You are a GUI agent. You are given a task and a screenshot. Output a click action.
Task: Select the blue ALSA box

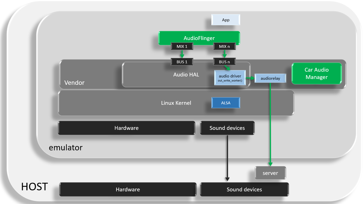(x=226, y=103)
